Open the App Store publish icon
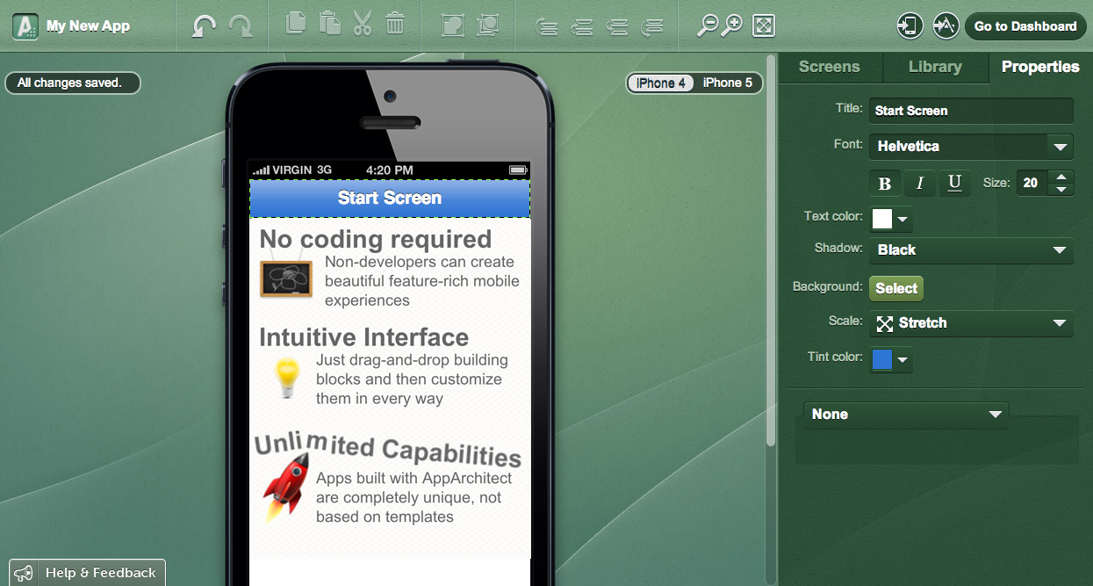This screenshot has width=1093, height=586. 946,25
